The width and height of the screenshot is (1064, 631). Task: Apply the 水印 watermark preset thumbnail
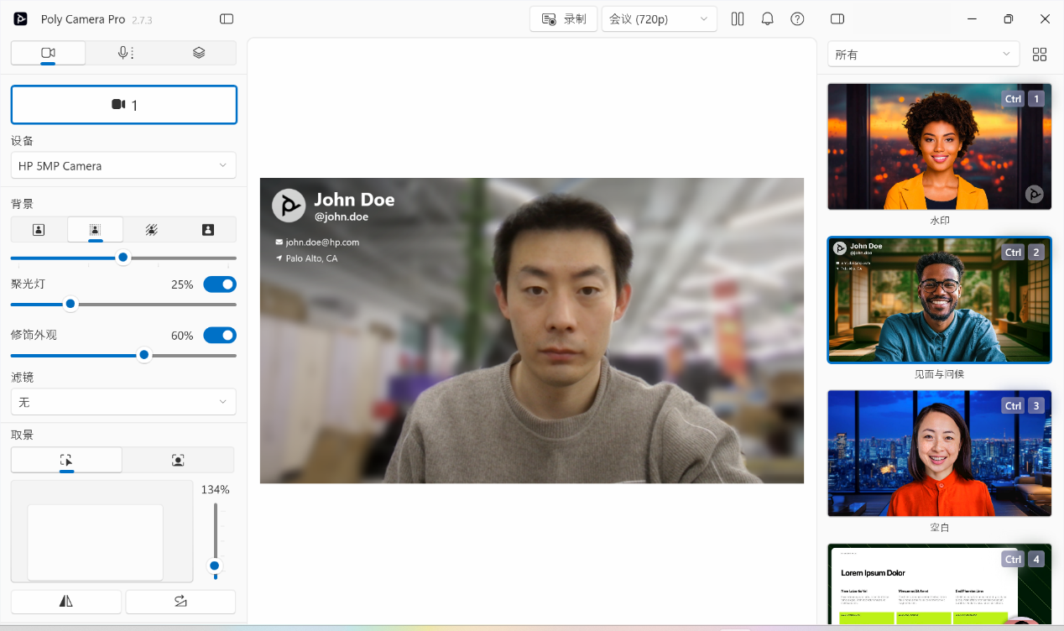click(x=939, y=147)
